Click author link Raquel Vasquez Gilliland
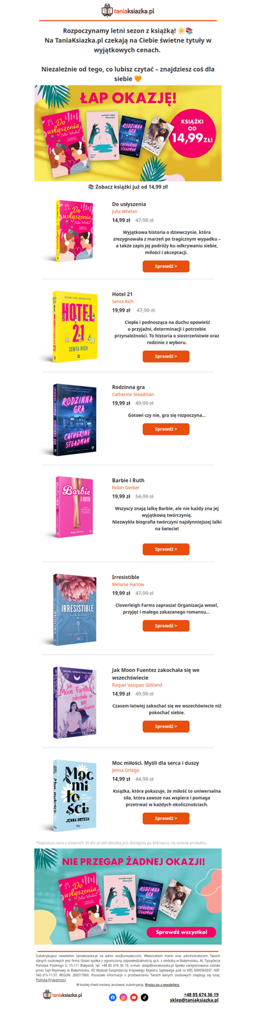 click(137, 685)
